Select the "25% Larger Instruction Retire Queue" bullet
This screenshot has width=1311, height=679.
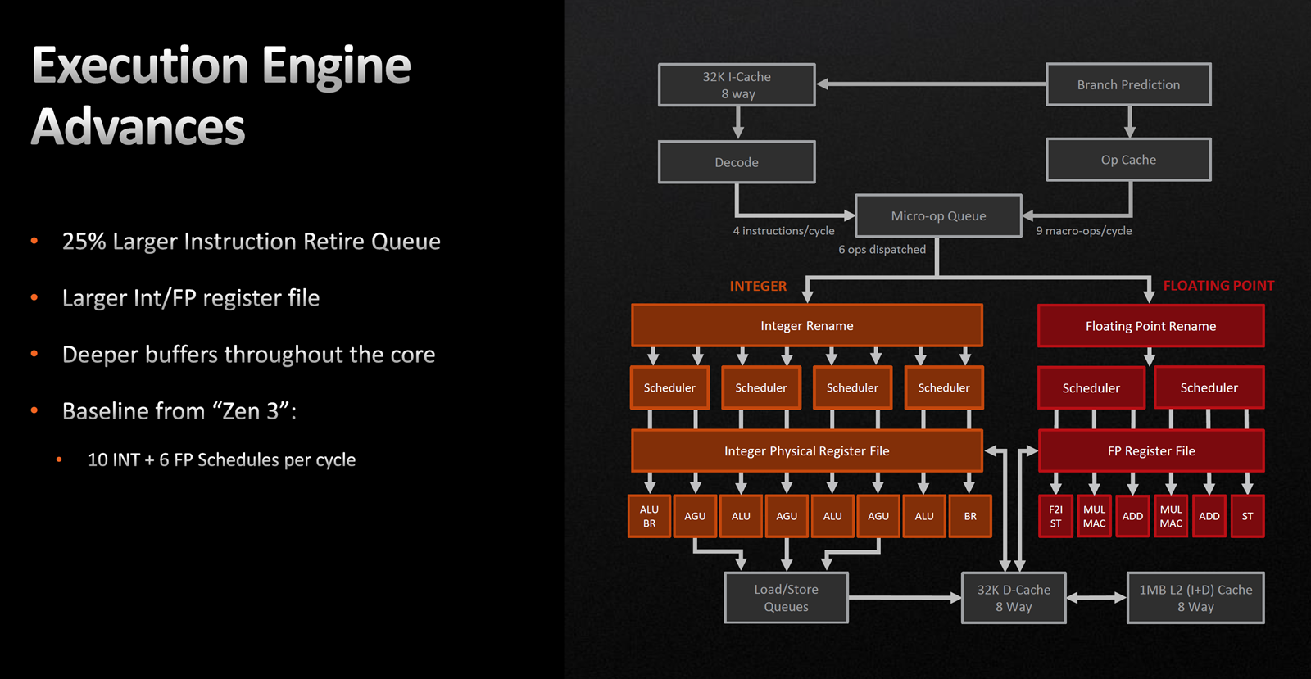[x=251, y=242]
